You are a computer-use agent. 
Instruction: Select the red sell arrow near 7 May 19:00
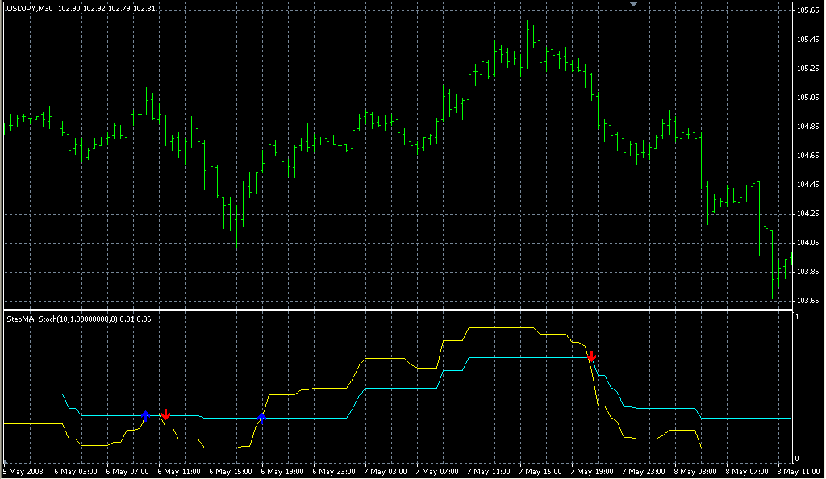(591, 356)
